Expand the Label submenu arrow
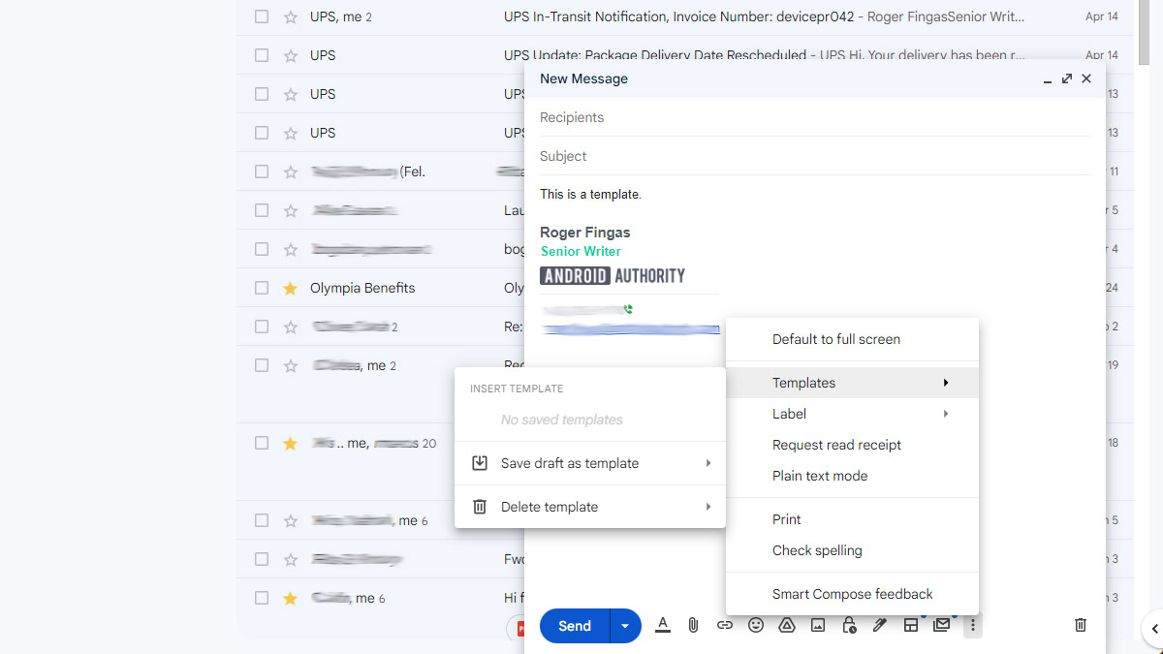The image size is (1163, 654). (x=946, y=414)
